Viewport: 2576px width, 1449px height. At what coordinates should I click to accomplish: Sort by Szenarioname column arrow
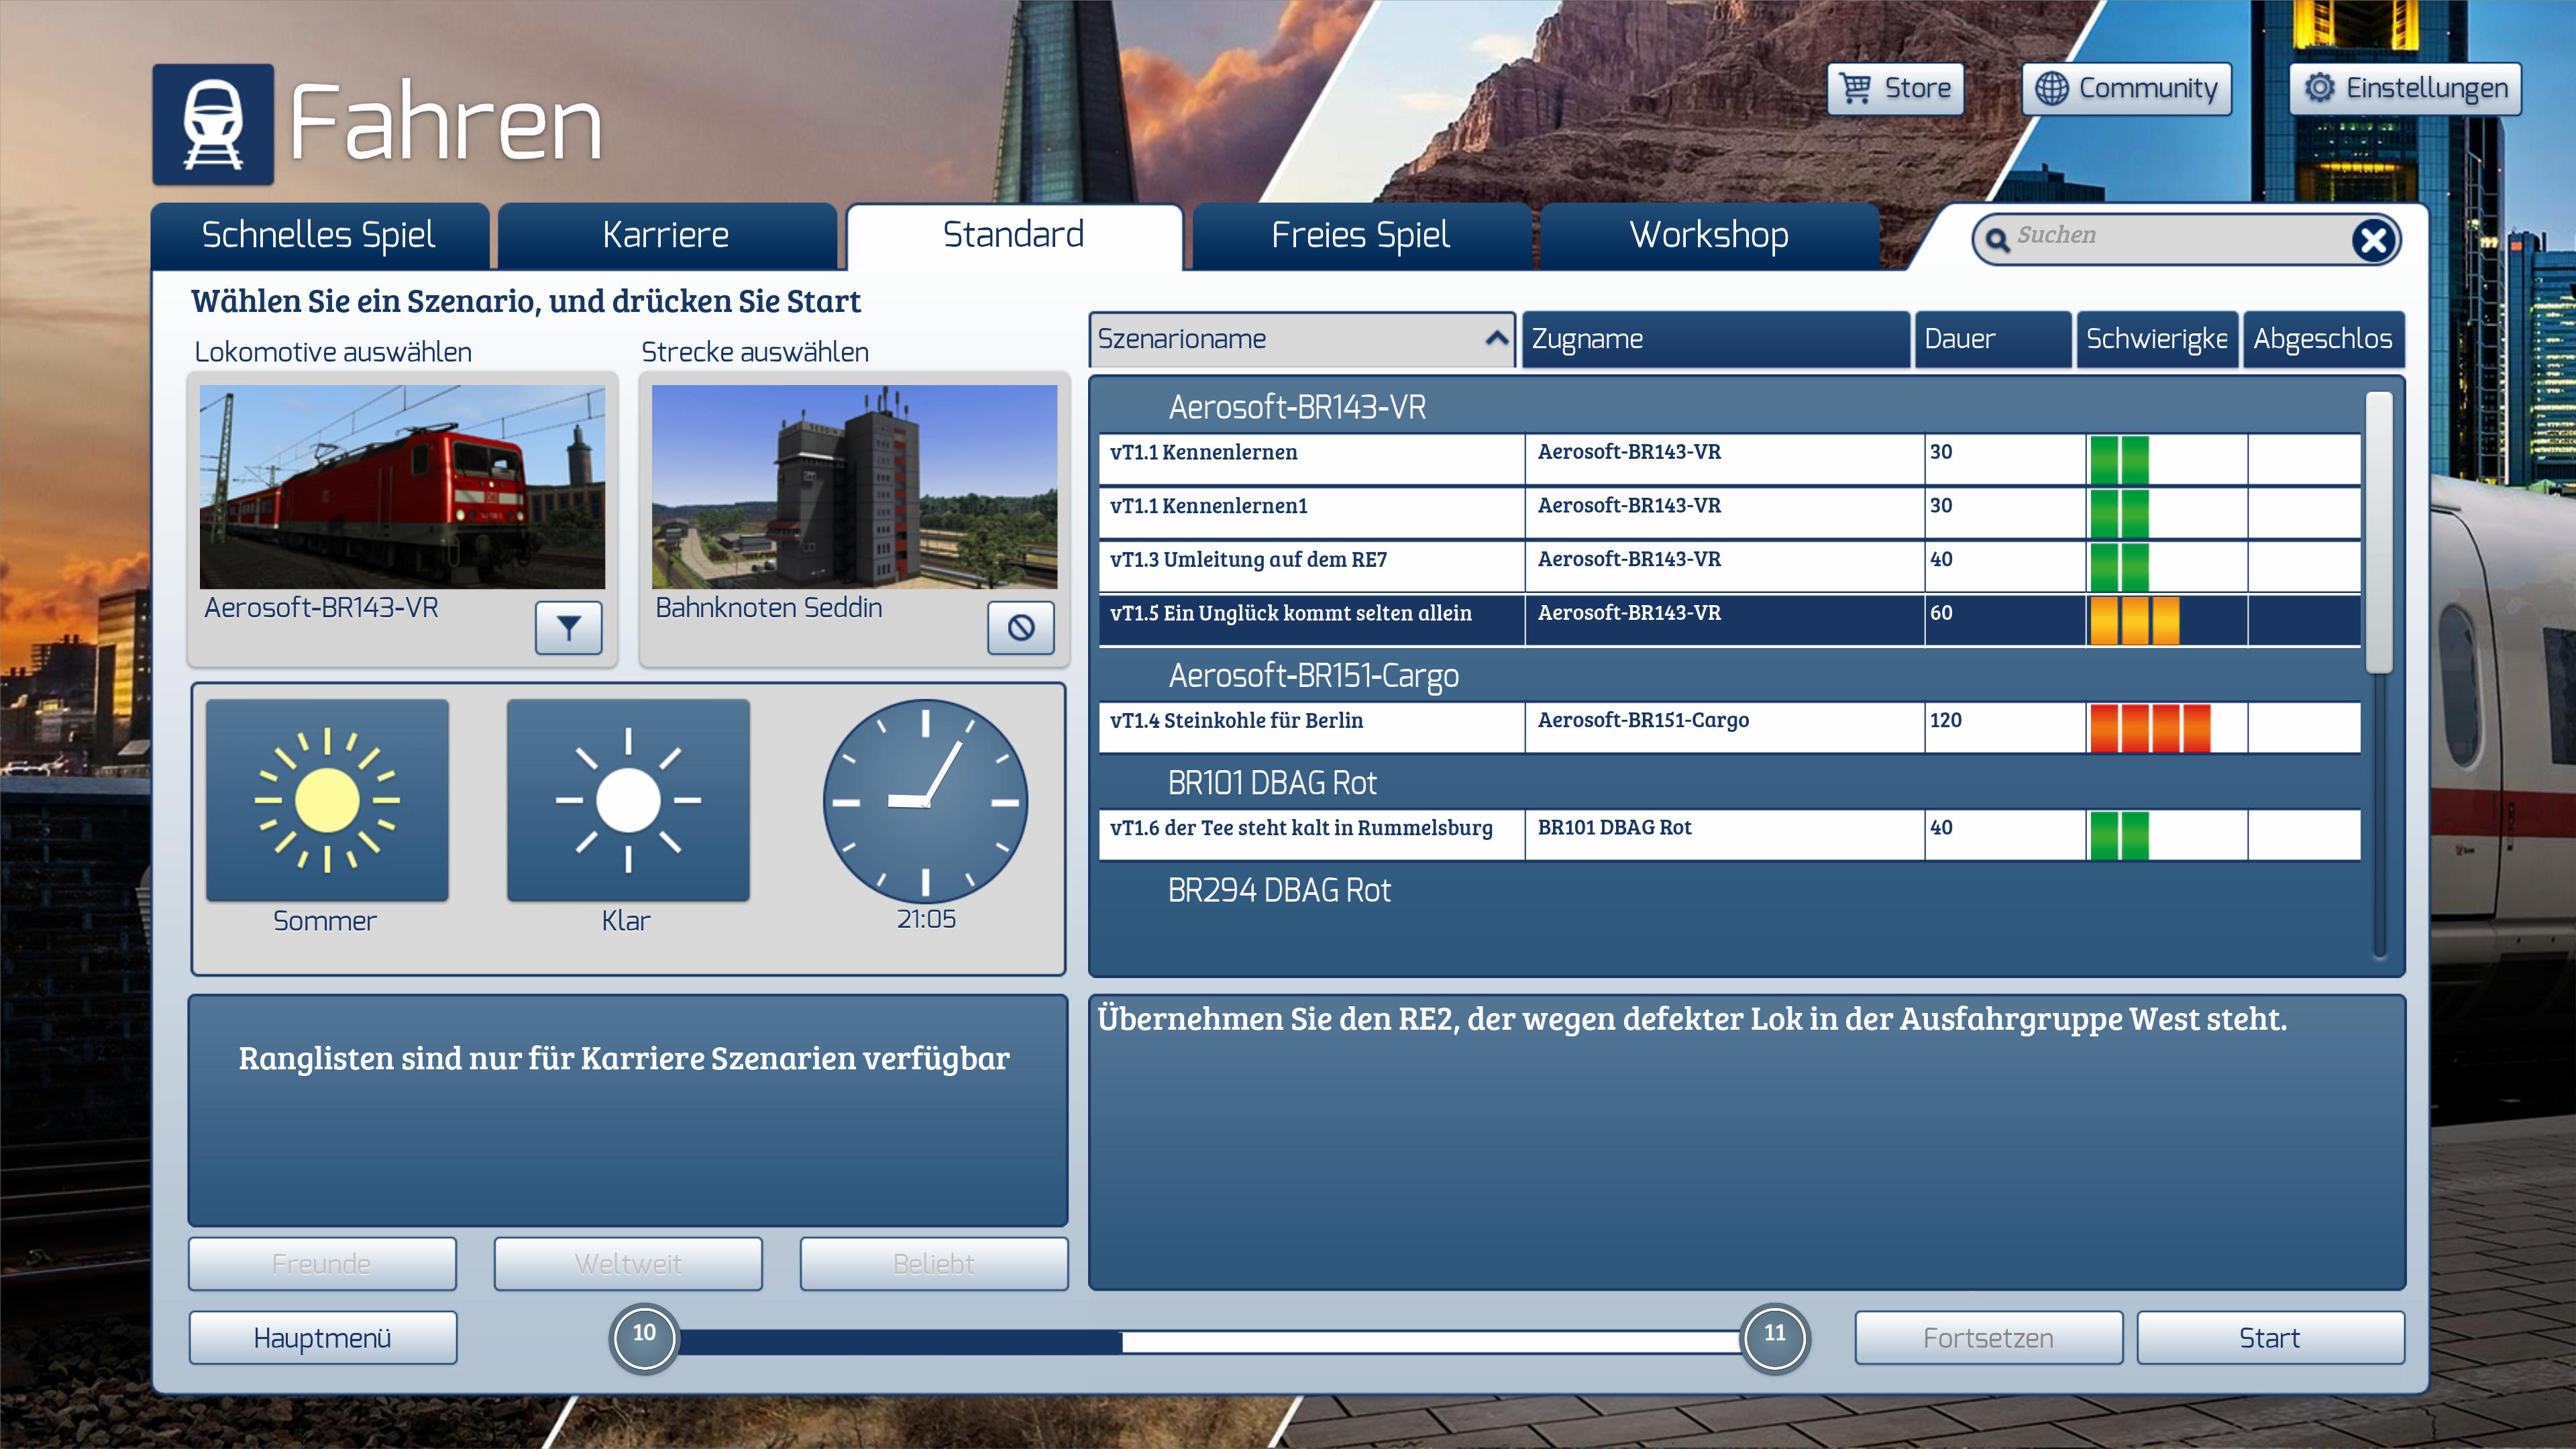point(1496,339)
